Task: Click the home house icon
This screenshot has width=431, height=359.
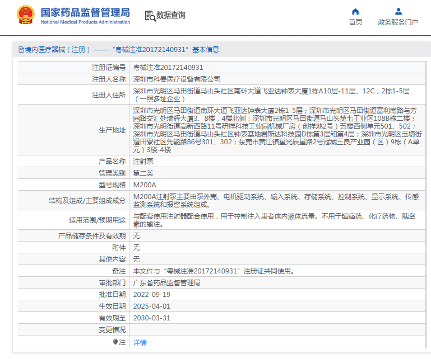Action: pos(355,12)
